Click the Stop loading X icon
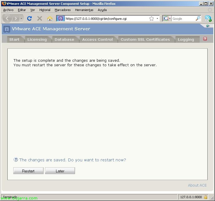215x201 pixels. tap(40, 18)
